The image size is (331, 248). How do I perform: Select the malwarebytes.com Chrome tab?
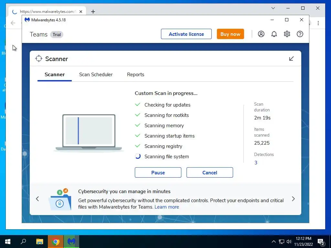point(48,12)
